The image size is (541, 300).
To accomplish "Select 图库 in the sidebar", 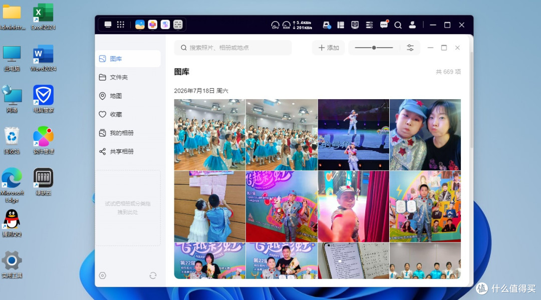I will (128, 59).
